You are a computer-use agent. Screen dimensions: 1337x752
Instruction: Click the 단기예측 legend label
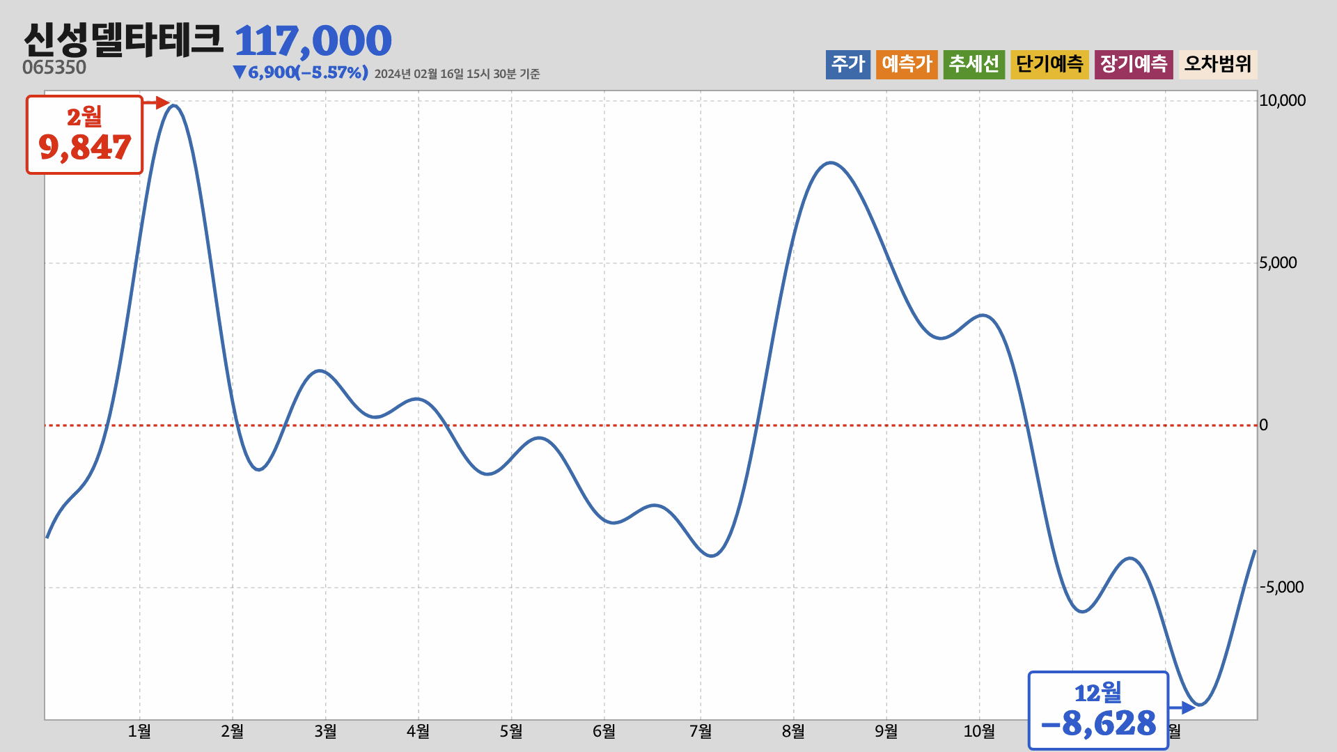1049,64
